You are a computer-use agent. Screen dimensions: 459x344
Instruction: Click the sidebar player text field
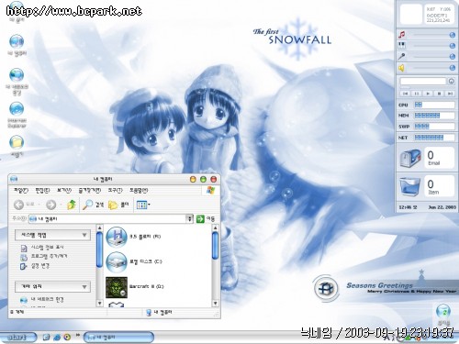click(423, 82)
